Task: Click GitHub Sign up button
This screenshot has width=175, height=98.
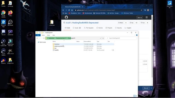Action: click(140, 17)
